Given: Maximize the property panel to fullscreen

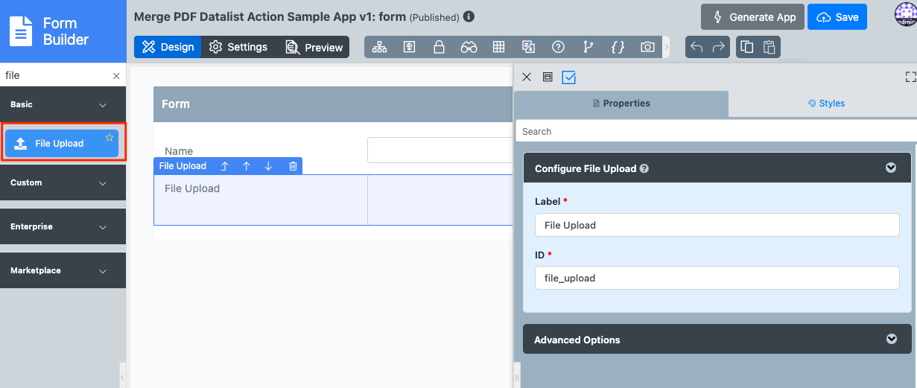Looking at the screenshot, I should point(910,77).
